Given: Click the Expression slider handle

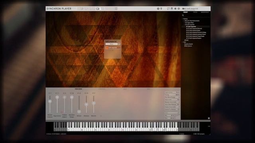Looking at the screenshot, I should (x=57, y=97).
